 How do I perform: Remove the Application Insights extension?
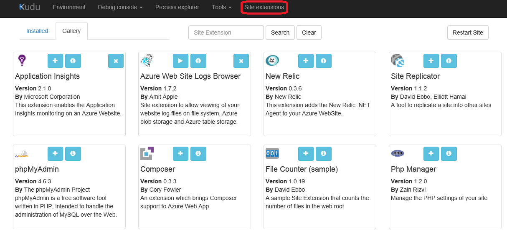(x=116, y=61)
